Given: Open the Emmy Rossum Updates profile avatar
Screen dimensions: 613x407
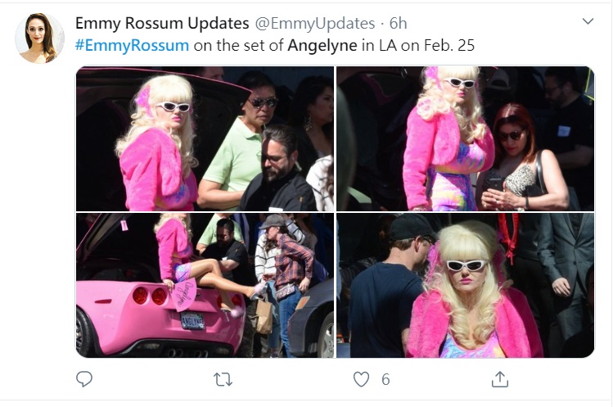Looking at the screenshot, I should (x=39, y=38).
